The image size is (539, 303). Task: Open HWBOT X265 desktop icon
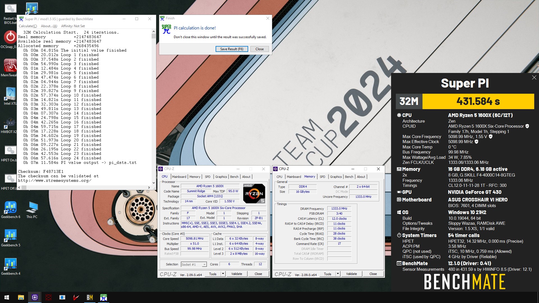9,125
